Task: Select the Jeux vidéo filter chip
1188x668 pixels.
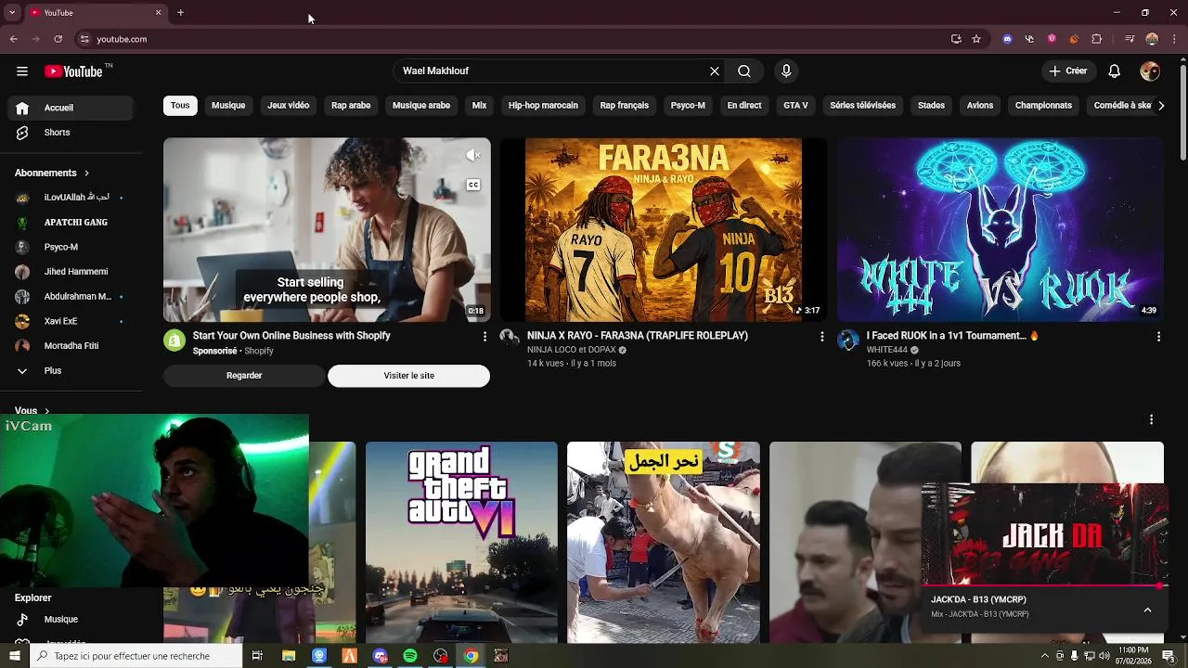Action: click(x=288, y=106)
